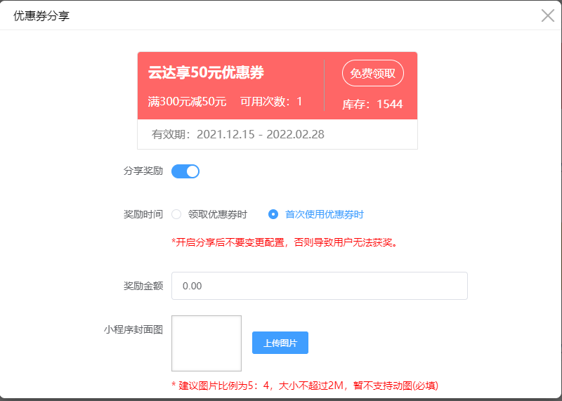Click the 小程序封面图 field label
562x401 pixels.
133,329
